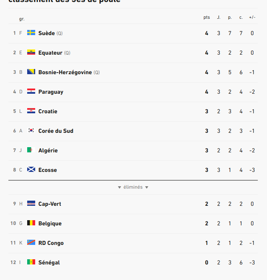Viewport: 267px width, 280px height.
Task: Click the gr. column header
Action: point(22,19)
